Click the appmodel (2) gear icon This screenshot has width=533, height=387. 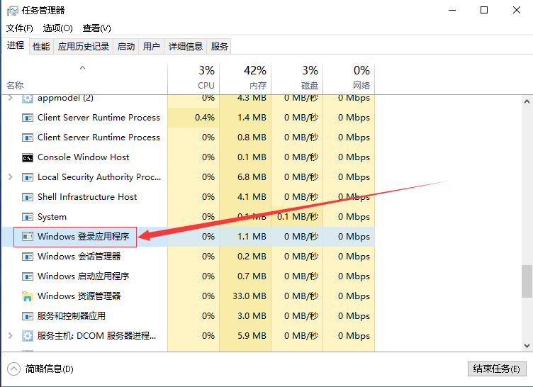pos(28,99)
